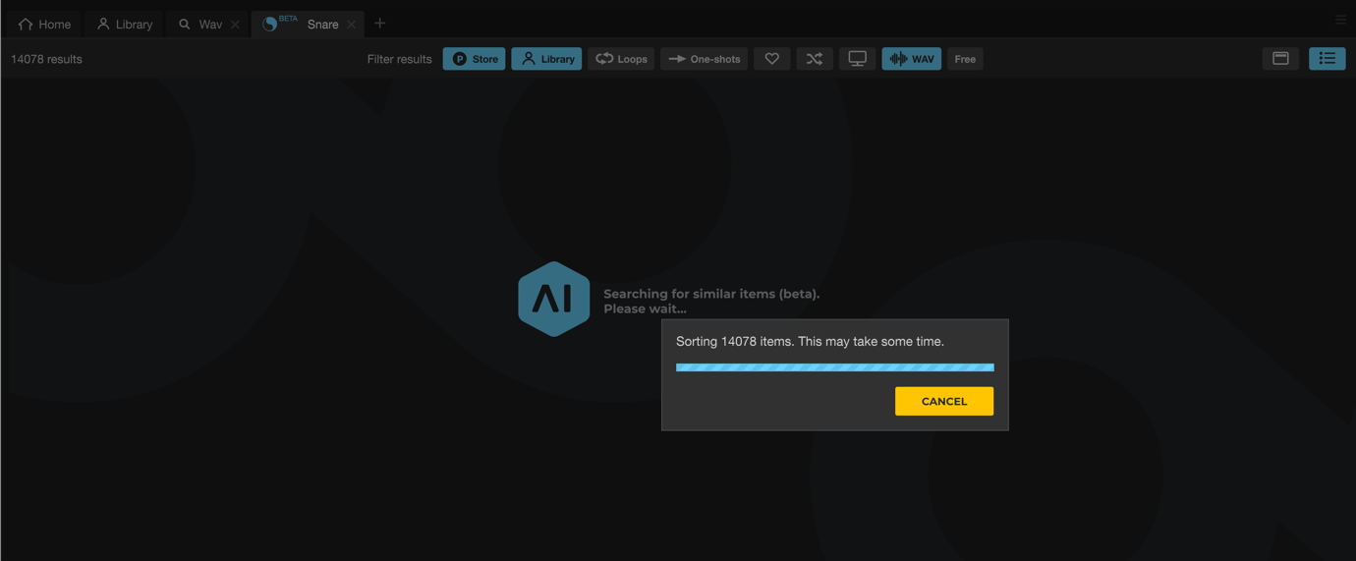Click the Filter results label
1356x561 pixels.
pos(399,59)
